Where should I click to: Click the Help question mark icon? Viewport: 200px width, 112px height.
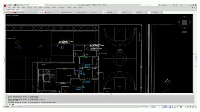[181, 5]
